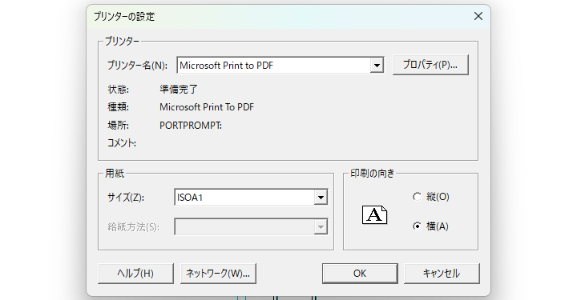
Task: Click the 状態: label
Action: (118, 90)
